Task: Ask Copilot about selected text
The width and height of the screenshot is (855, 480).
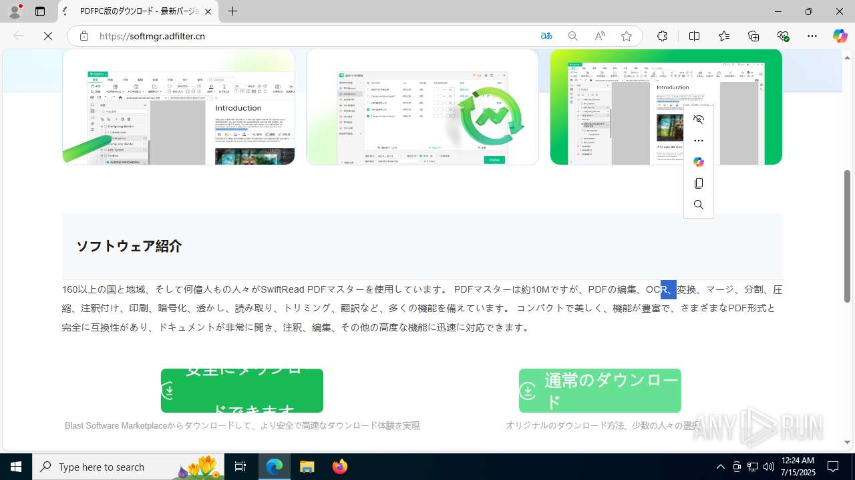Action: (x=699, y=162)
